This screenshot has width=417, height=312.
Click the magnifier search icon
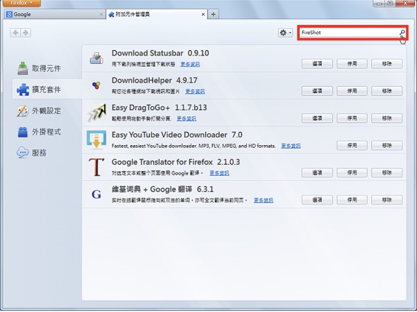pyautogui.click(x=402, y=32)
